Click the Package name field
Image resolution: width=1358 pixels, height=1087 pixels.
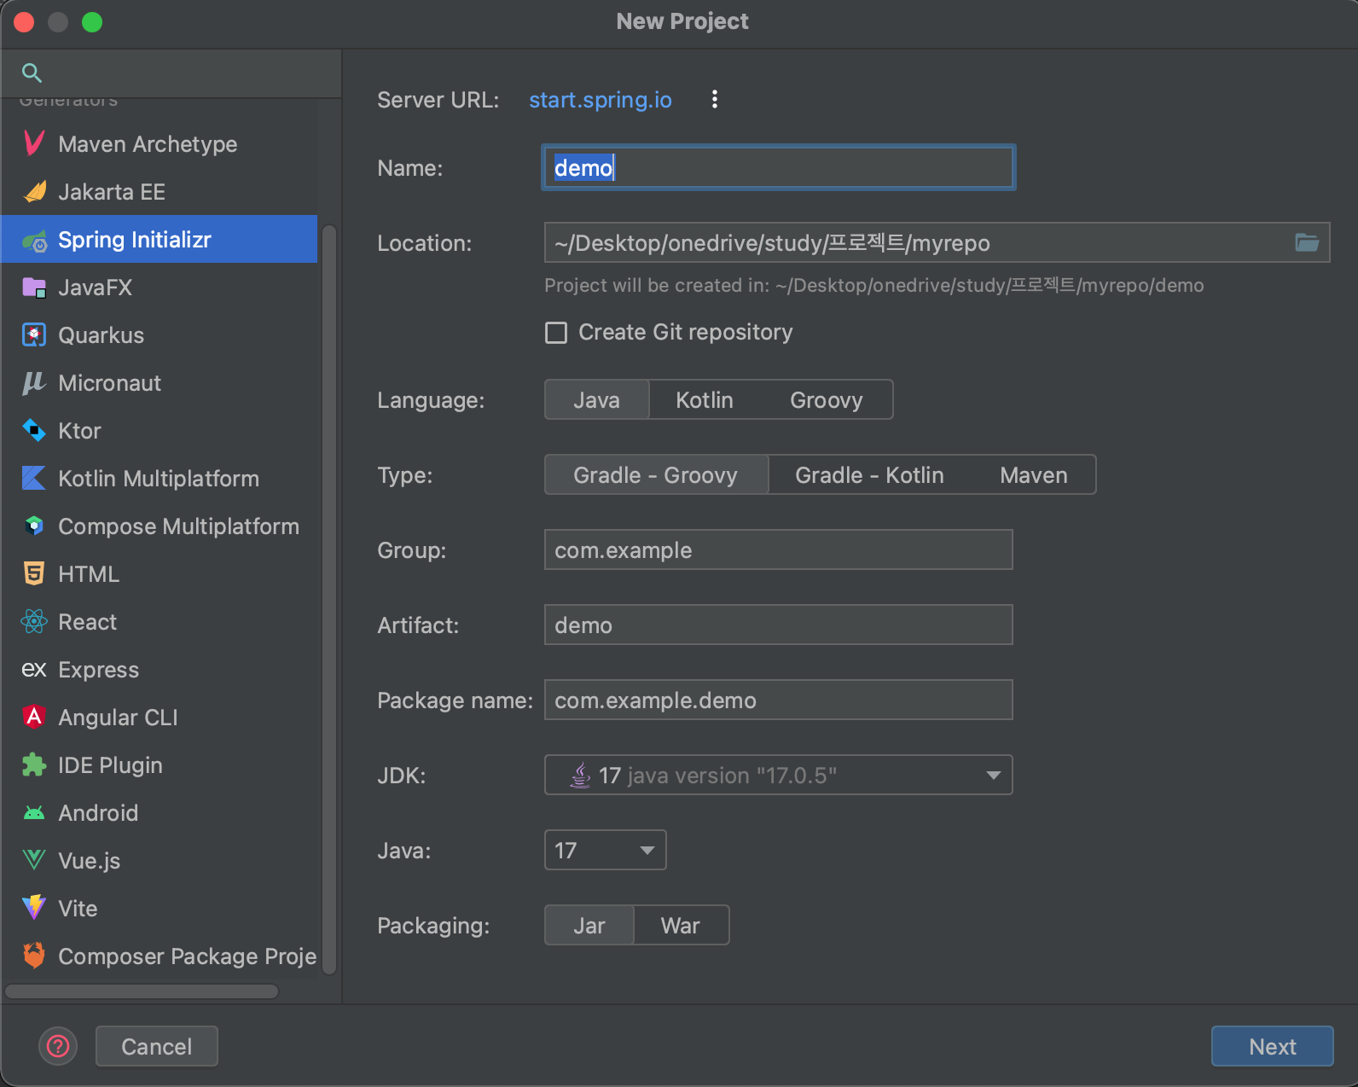click(779, 700)
